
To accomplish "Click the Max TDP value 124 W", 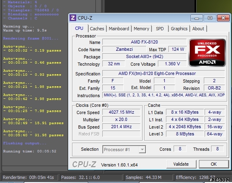I will pos(178,49).
